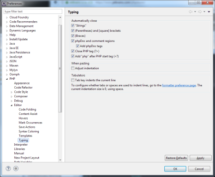Click the Cancel button
The height and width of the screenshot is (177, 215).
coord(199,169)
